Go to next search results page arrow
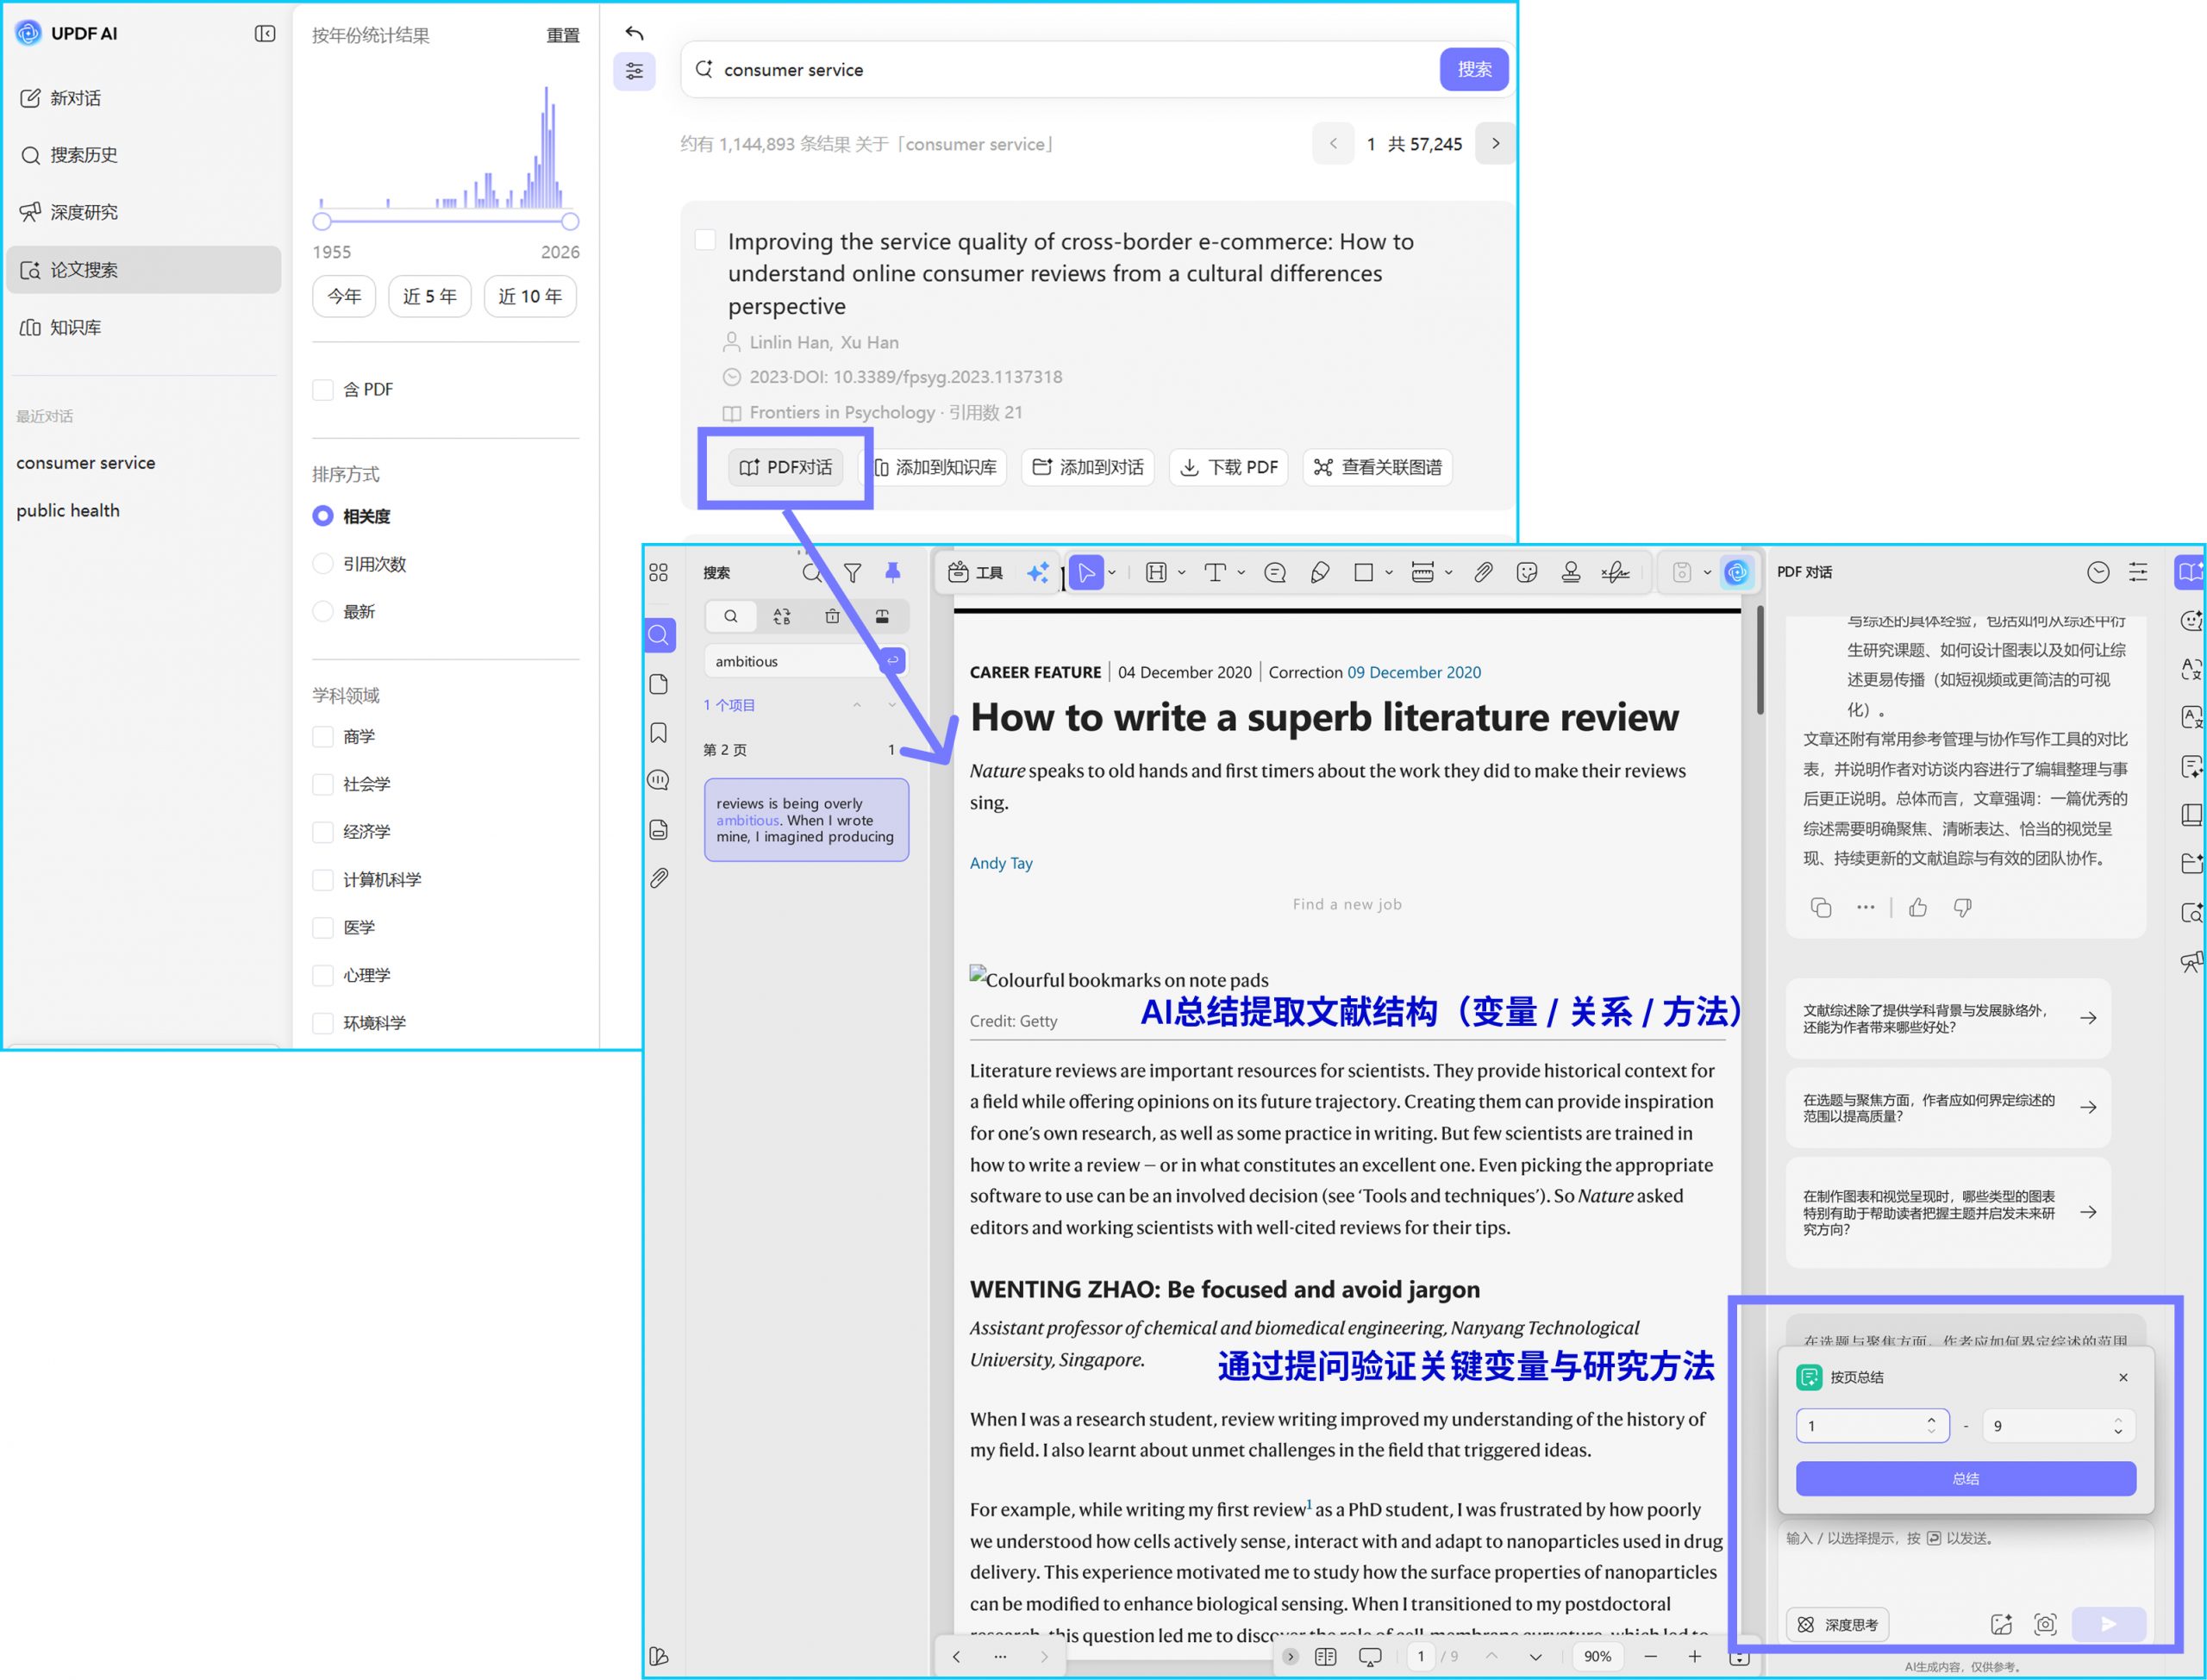Screen dimensions: 2207x1680 1495,144
